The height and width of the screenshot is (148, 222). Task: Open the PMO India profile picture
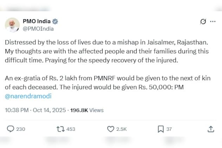(x=12, y=25)
